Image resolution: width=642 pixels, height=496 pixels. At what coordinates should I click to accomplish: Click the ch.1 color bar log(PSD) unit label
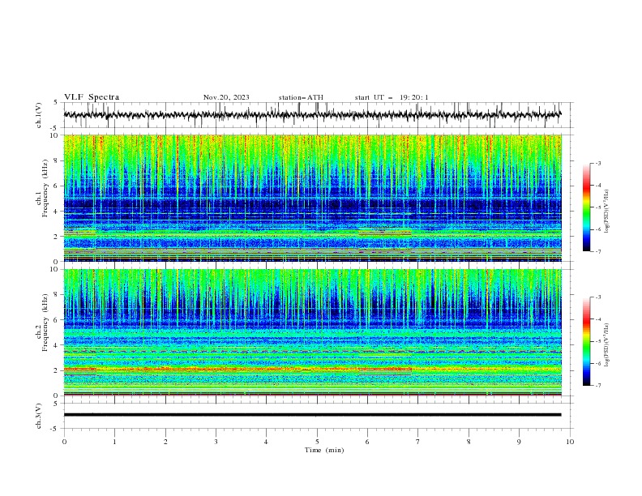[607, 212]
